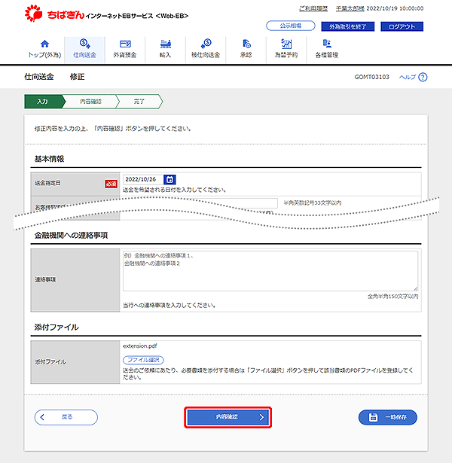Click the 外為取引を終了 button
Viewport: 452px width, 463px height.
point(348,26)
